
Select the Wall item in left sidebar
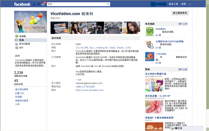[x=30, y=36]
